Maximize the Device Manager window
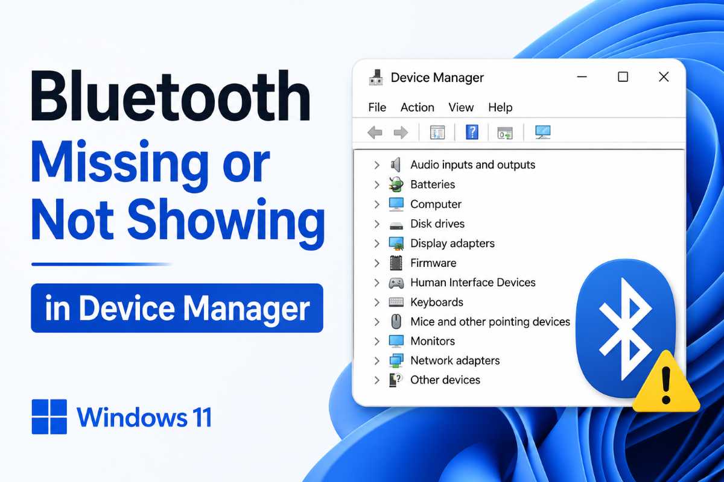Viewport: 724px width, 482px height. point(623,77)
